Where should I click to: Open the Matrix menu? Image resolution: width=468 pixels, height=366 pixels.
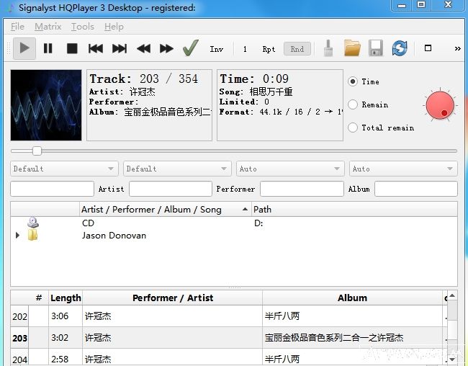48,27
